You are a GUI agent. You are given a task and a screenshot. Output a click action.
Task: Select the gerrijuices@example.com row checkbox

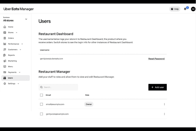42,114
